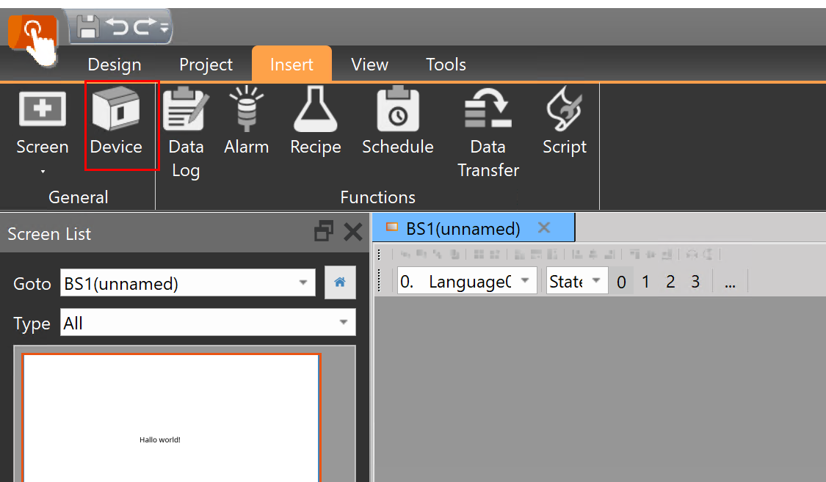
Task: Expand the Language selection dropdown
Action: (525, 282)
